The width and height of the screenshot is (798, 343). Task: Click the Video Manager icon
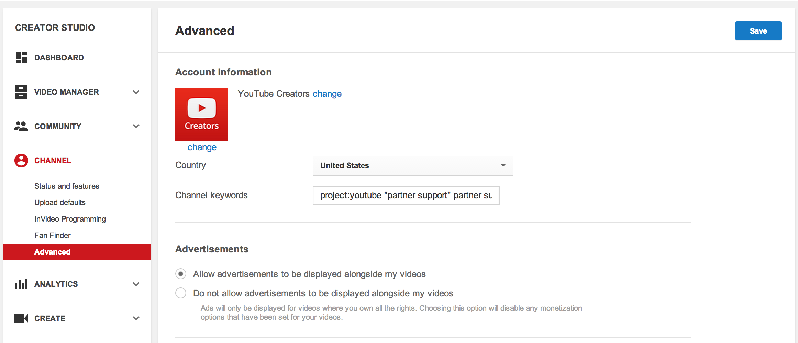pyautogui.click(x=21, y=92)
